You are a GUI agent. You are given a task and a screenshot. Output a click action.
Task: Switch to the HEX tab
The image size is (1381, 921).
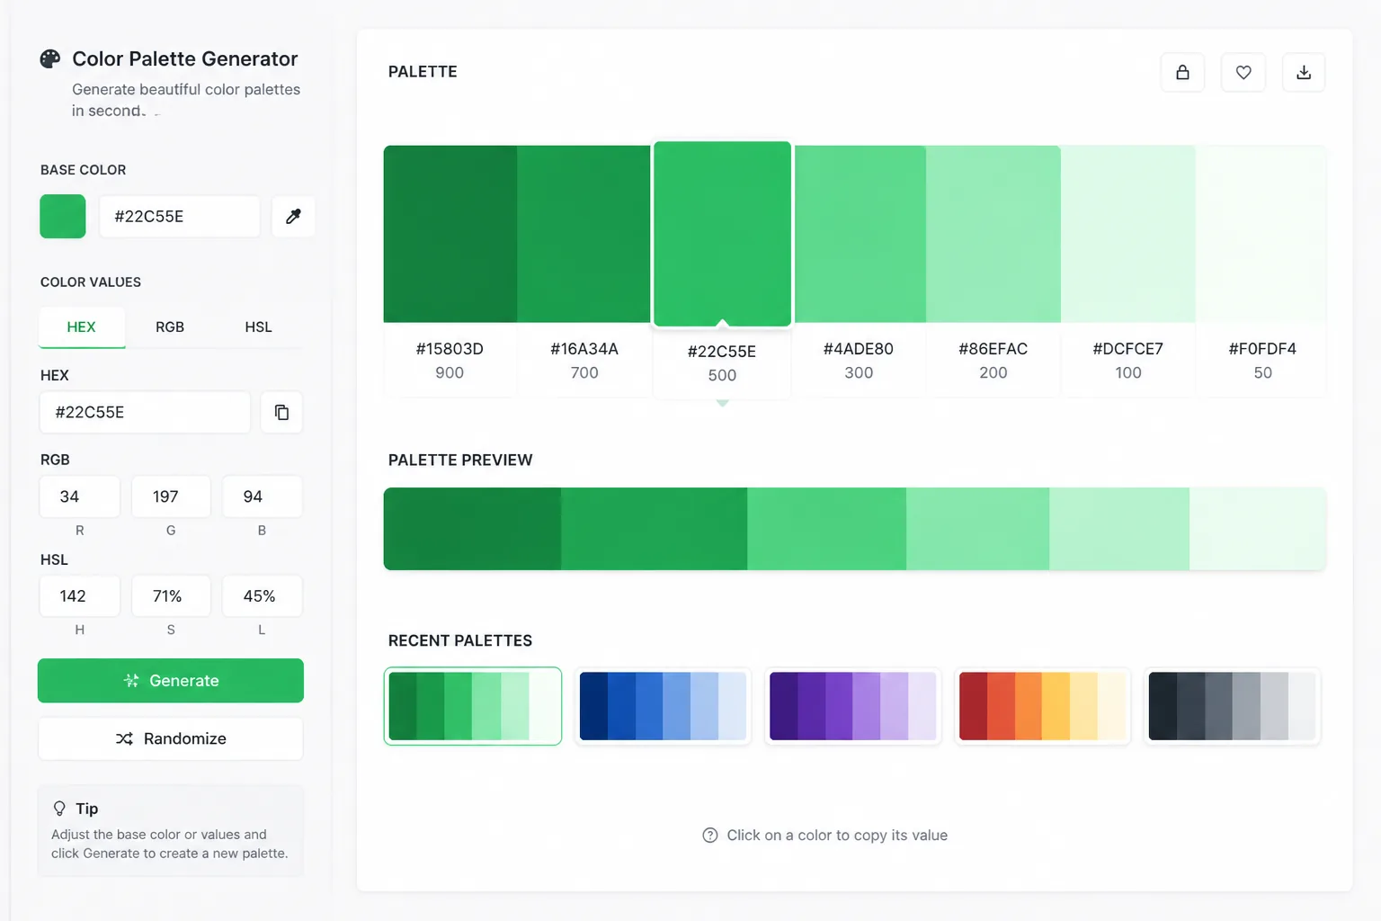[x=82, y=327]
